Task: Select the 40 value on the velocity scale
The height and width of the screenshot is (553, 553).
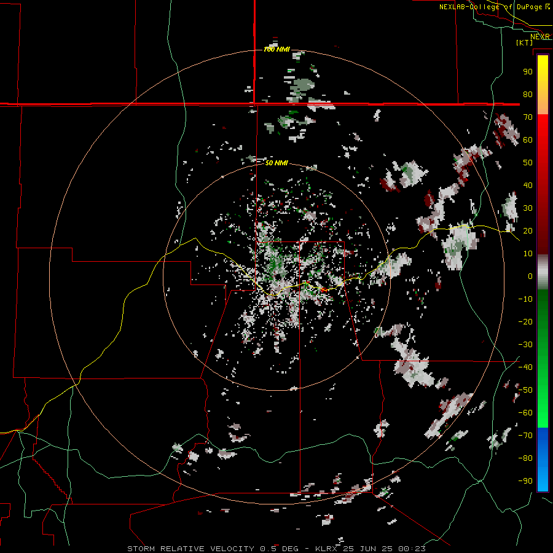Action: [528, 185]
